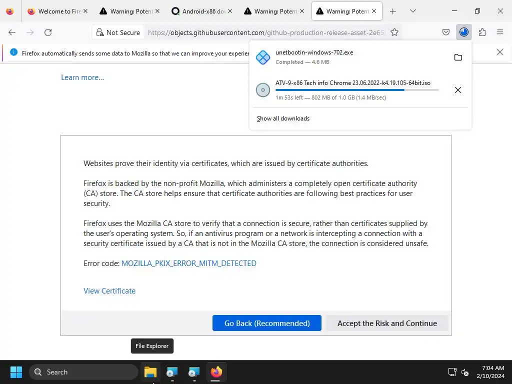Close the active Warning tab
The image size is (512, 384).
374,11
